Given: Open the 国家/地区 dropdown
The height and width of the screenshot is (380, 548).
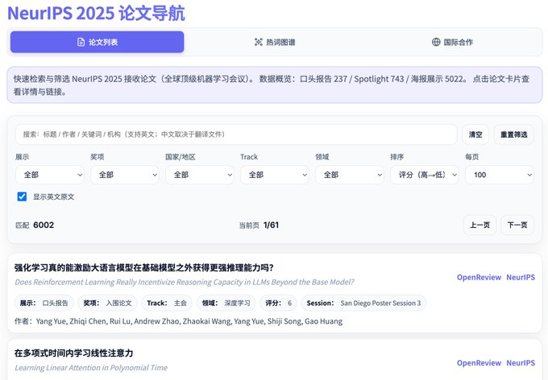Looking at the screenshot, I should pyautogui.click(x=200, y=175).
